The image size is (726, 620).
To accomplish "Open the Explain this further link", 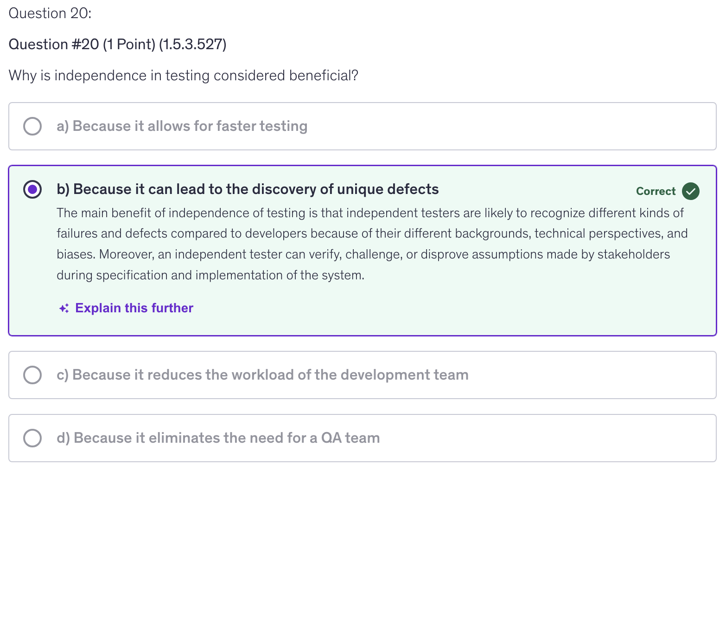I will tap(134, 308).
